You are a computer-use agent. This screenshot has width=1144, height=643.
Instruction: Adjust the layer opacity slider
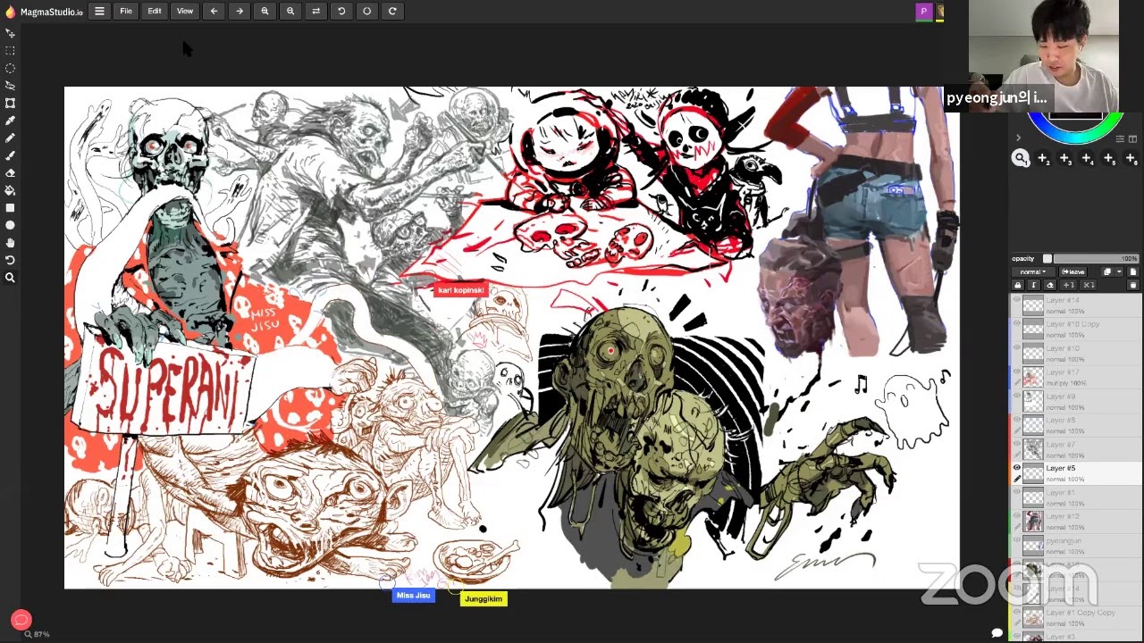coord(1096,259)
